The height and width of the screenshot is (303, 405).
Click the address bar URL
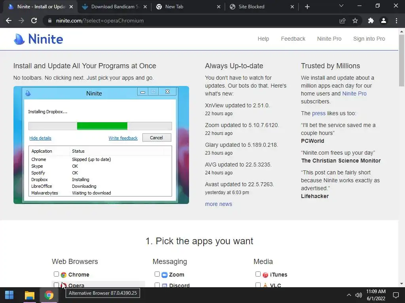[100, 21]
